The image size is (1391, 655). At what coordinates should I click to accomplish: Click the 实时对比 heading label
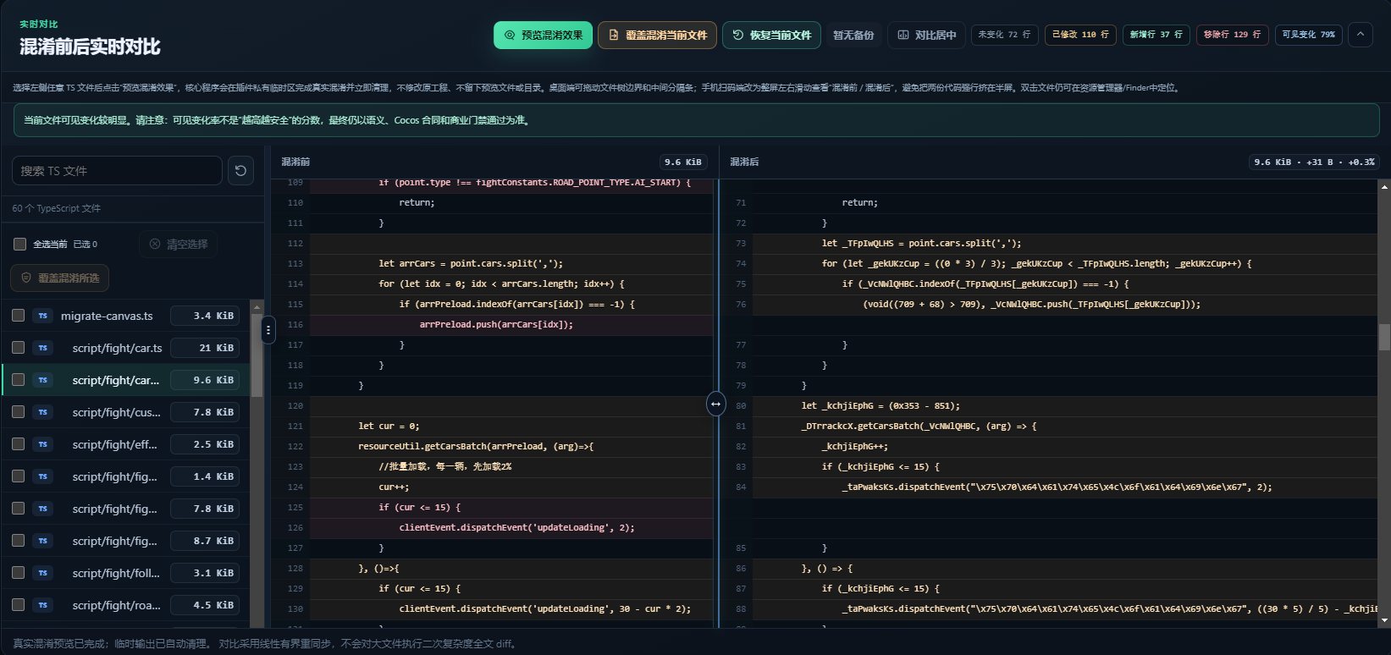[39, 25]
